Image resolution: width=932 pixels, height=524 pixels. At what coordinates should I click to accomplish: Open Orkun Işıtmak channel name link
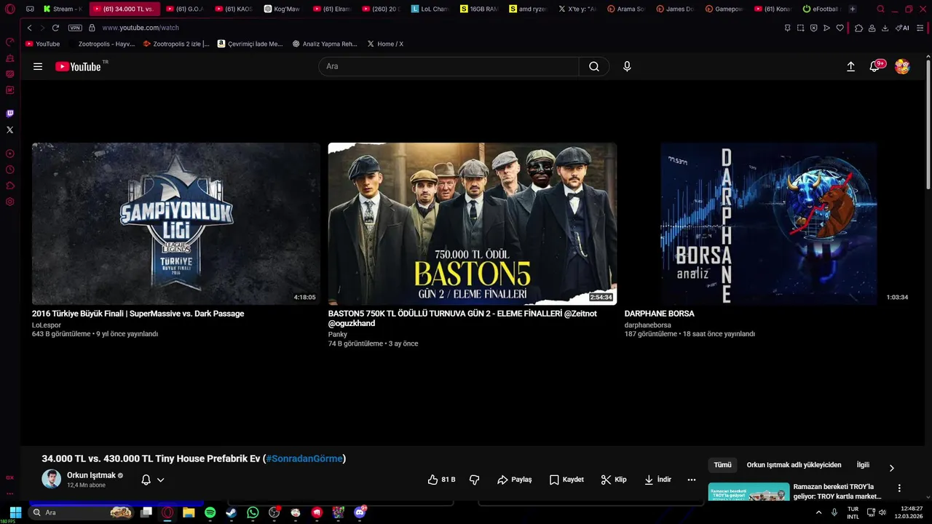pos(92,475)
